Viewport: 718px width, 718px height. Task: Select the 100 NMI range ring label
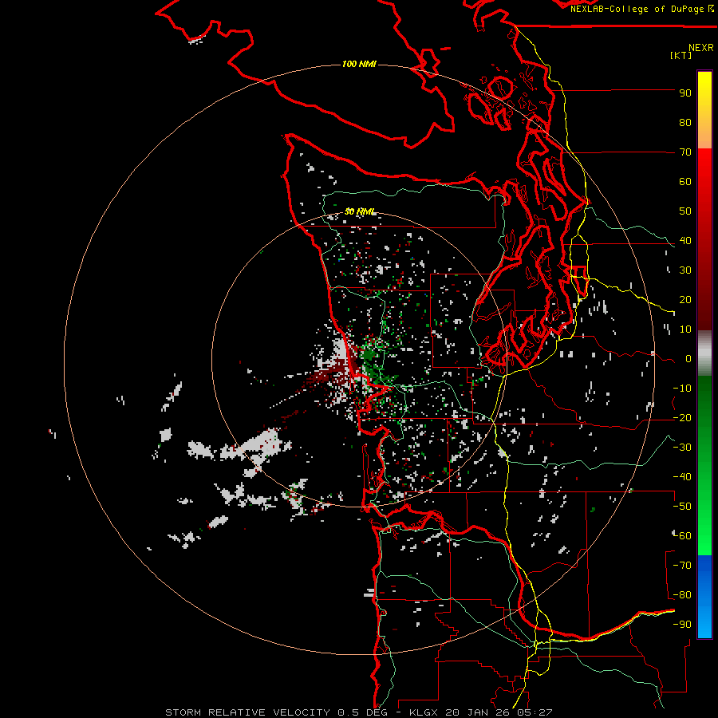[359, 64]
